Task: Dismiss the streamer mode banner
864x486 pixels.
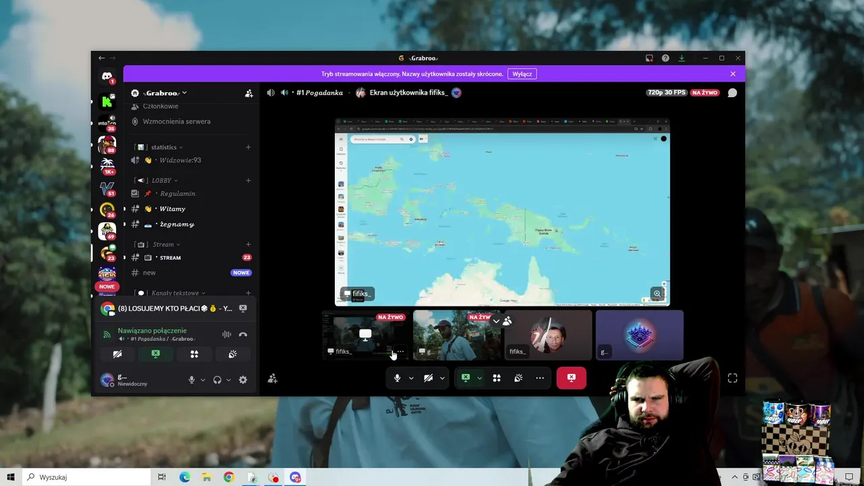Action: (x=733, y=74)
